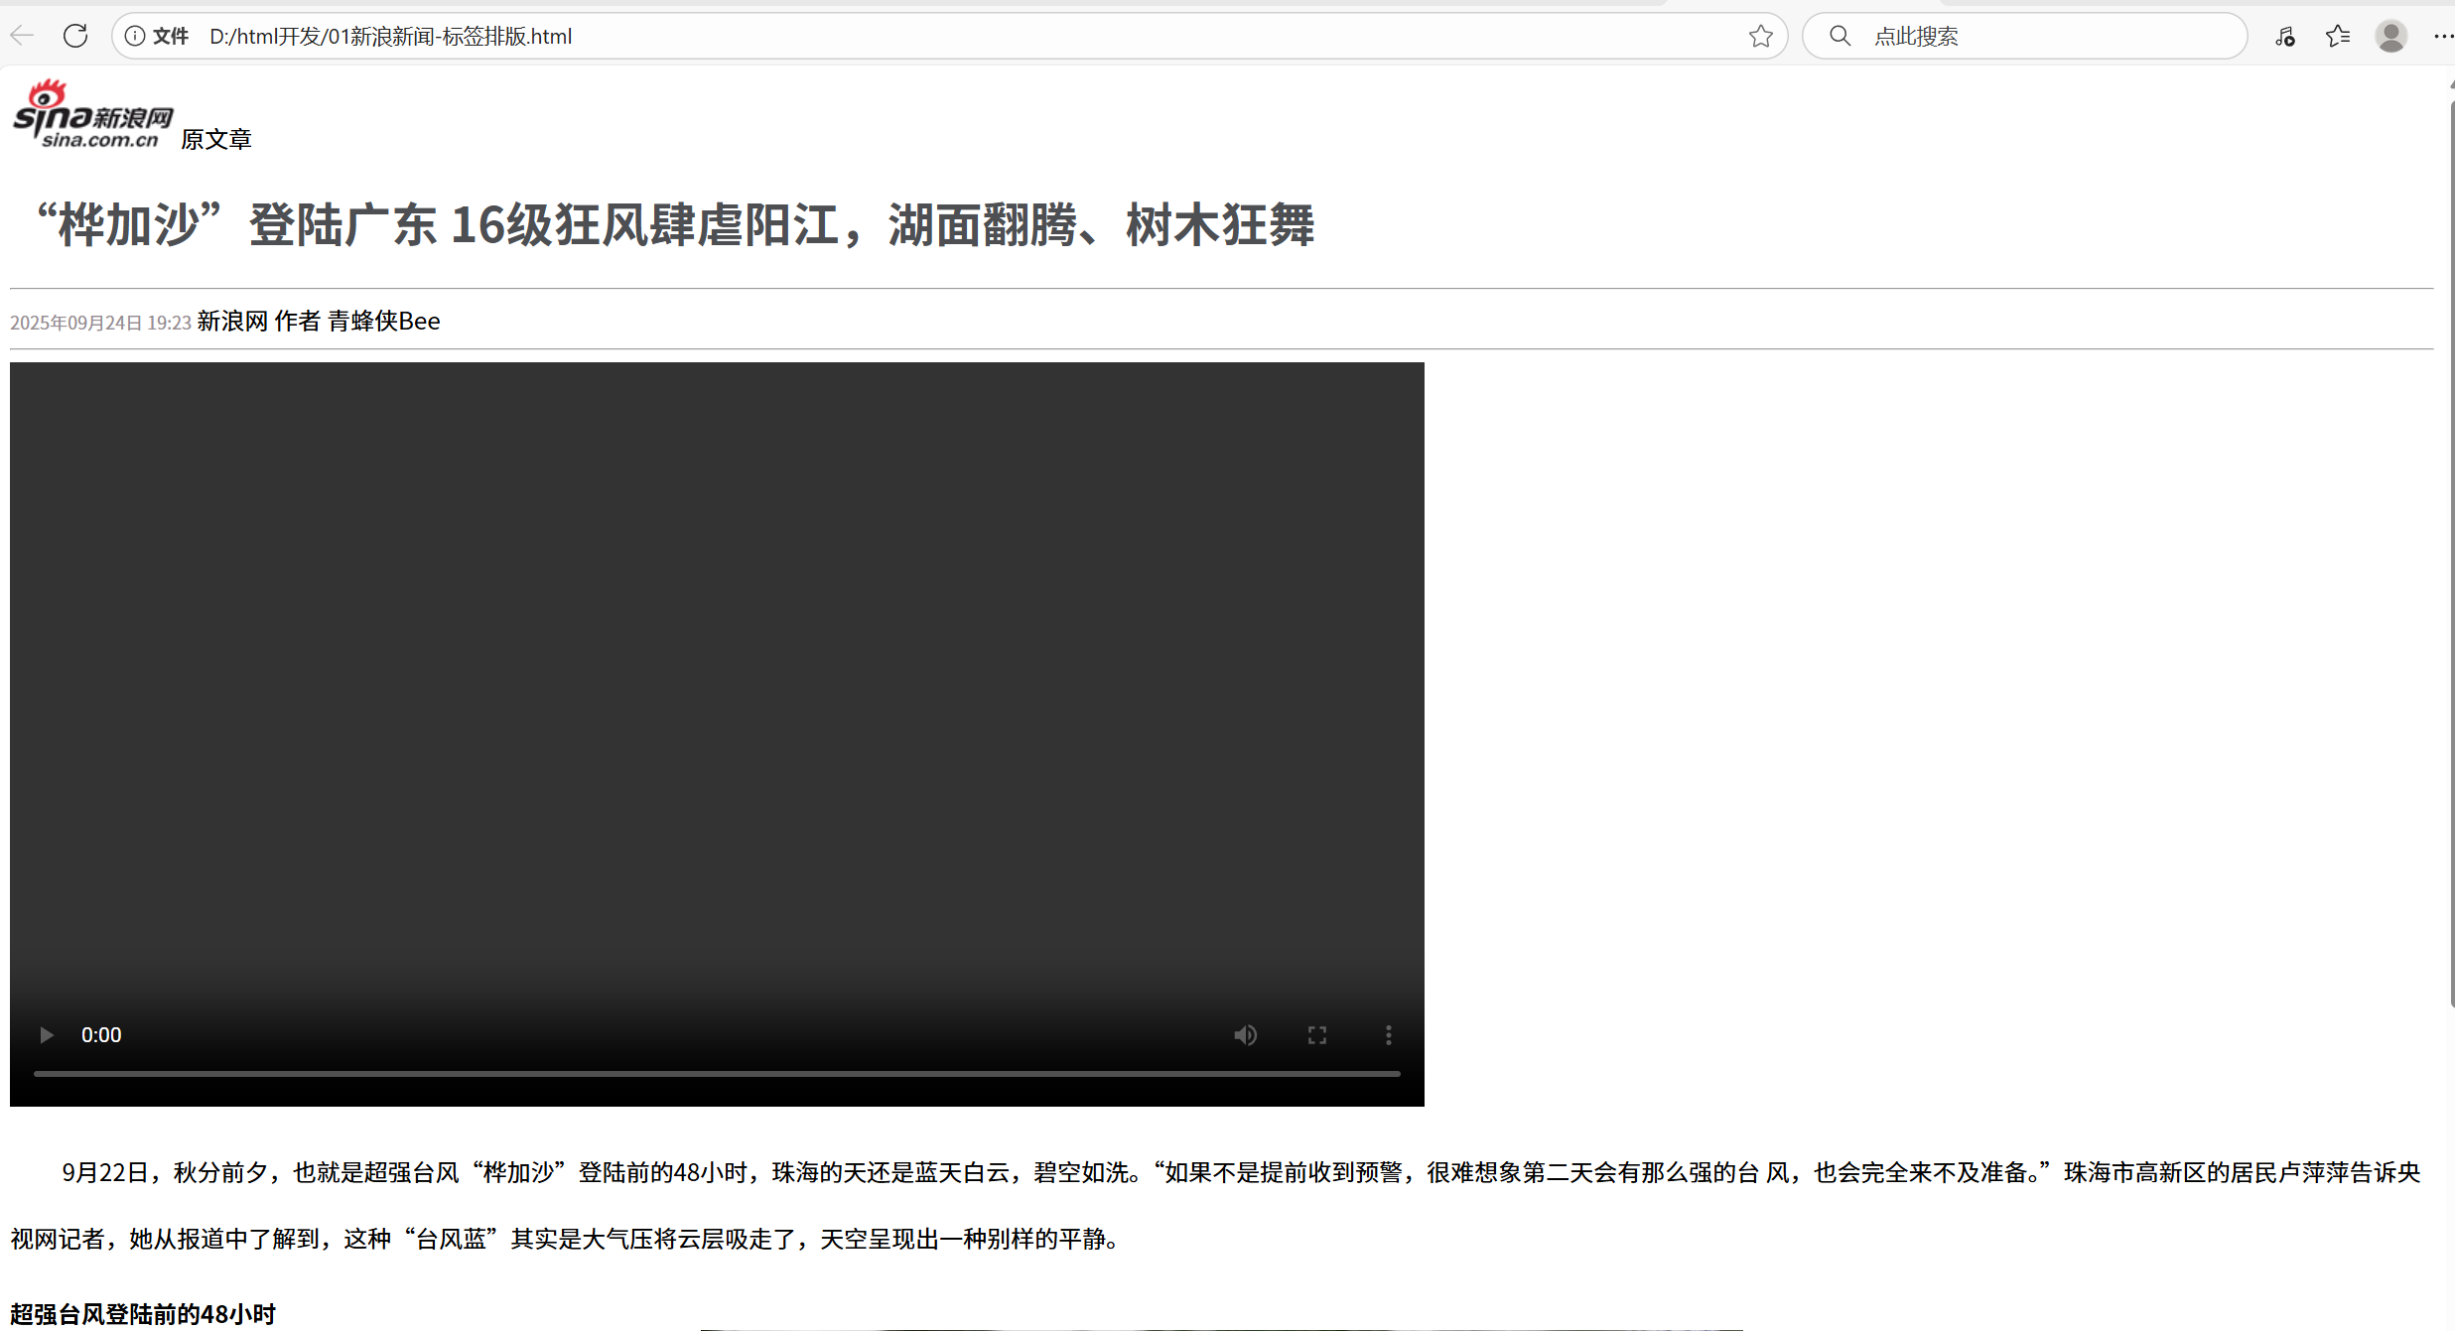
Task: Enter fullscreen mode on the video player
Action: click(1316, 1034)
